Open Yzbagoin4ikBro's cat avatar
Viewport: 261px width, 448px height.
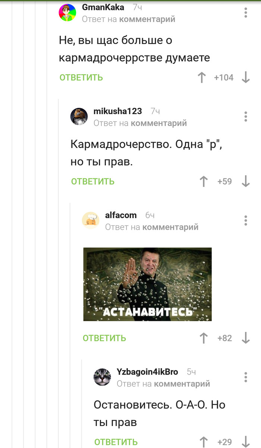[x=102, y=377]
